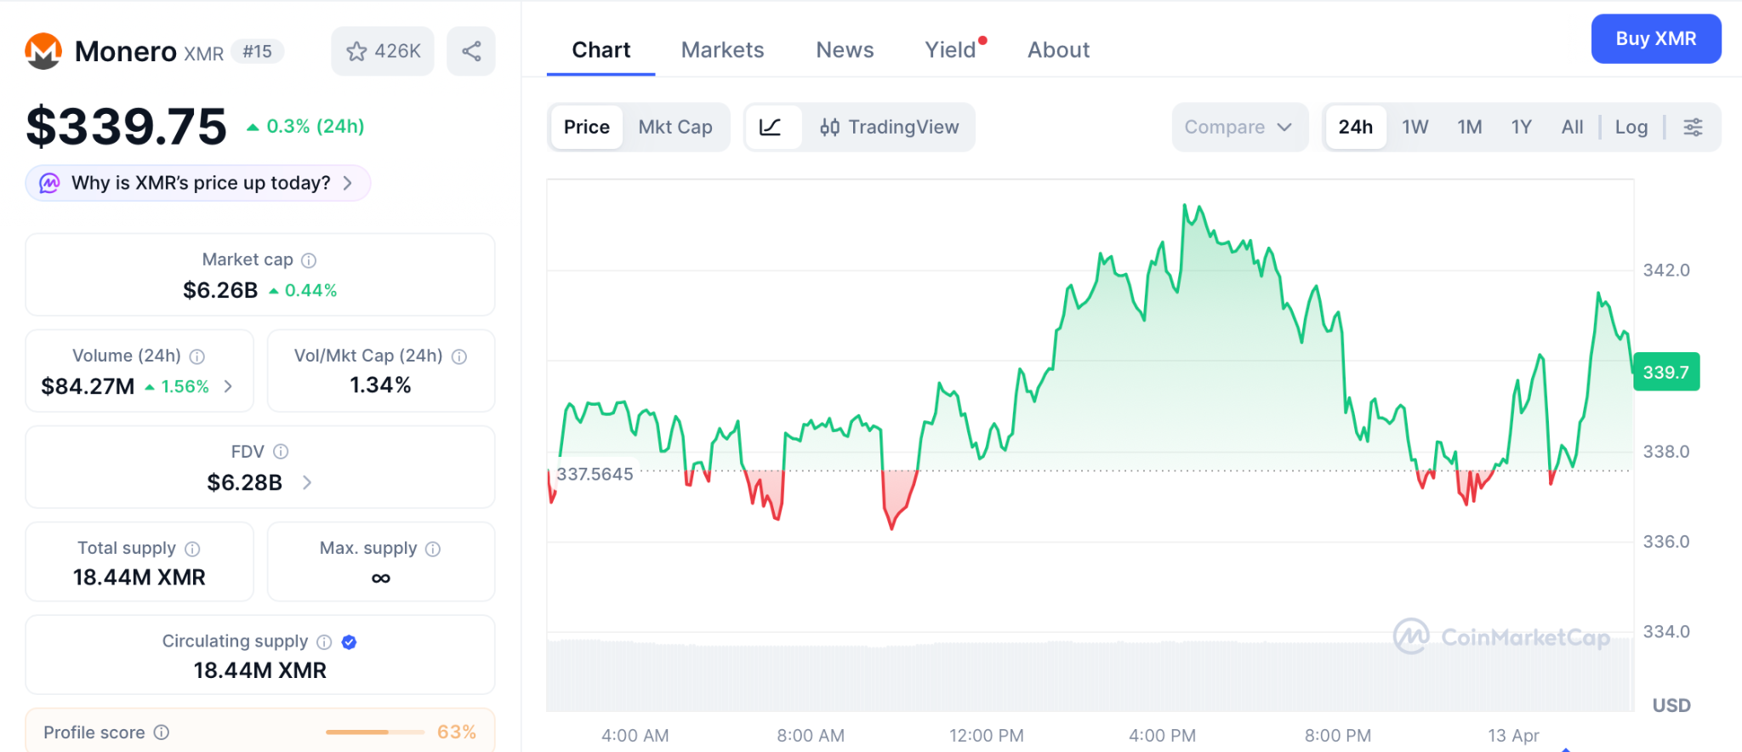The width and height of the screenshot is (1742, 752).
Task: Click the Profile score progress bar
Action: coord(375,732)
